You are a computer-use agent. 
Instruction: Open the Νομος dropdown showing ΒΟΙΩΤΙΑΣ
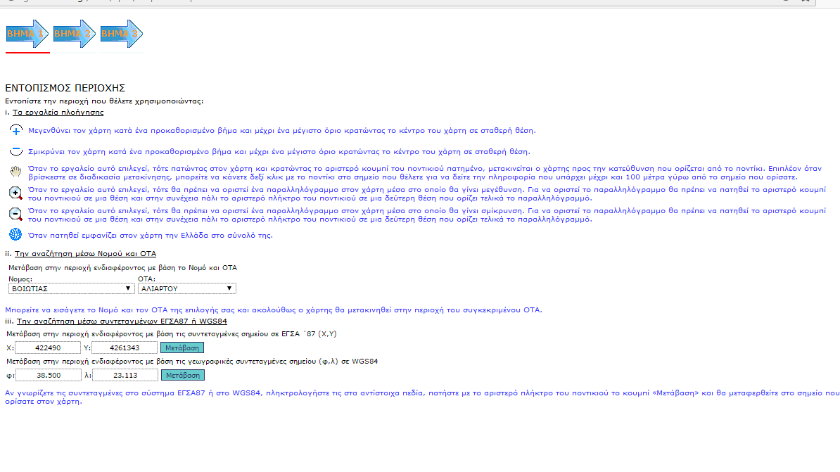pyautogui.click(x=71, y=288)
